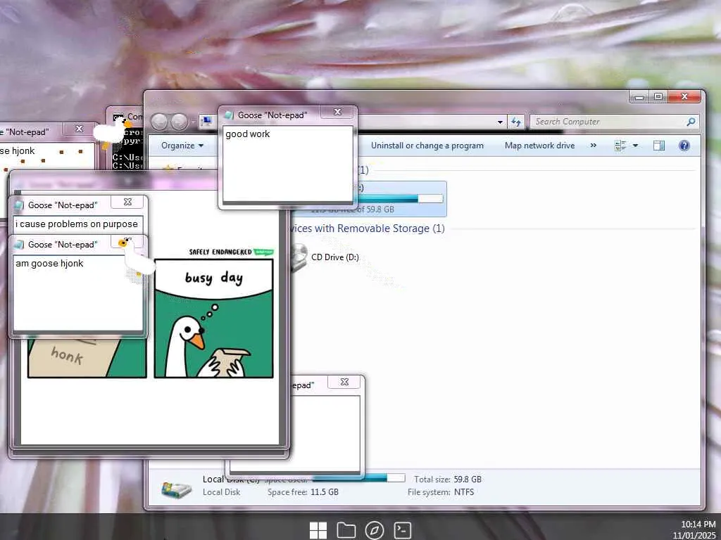Click the "good work" note text area
This screenshot has height=540, width=721.
pyautogui.click(x=288, y=164)
